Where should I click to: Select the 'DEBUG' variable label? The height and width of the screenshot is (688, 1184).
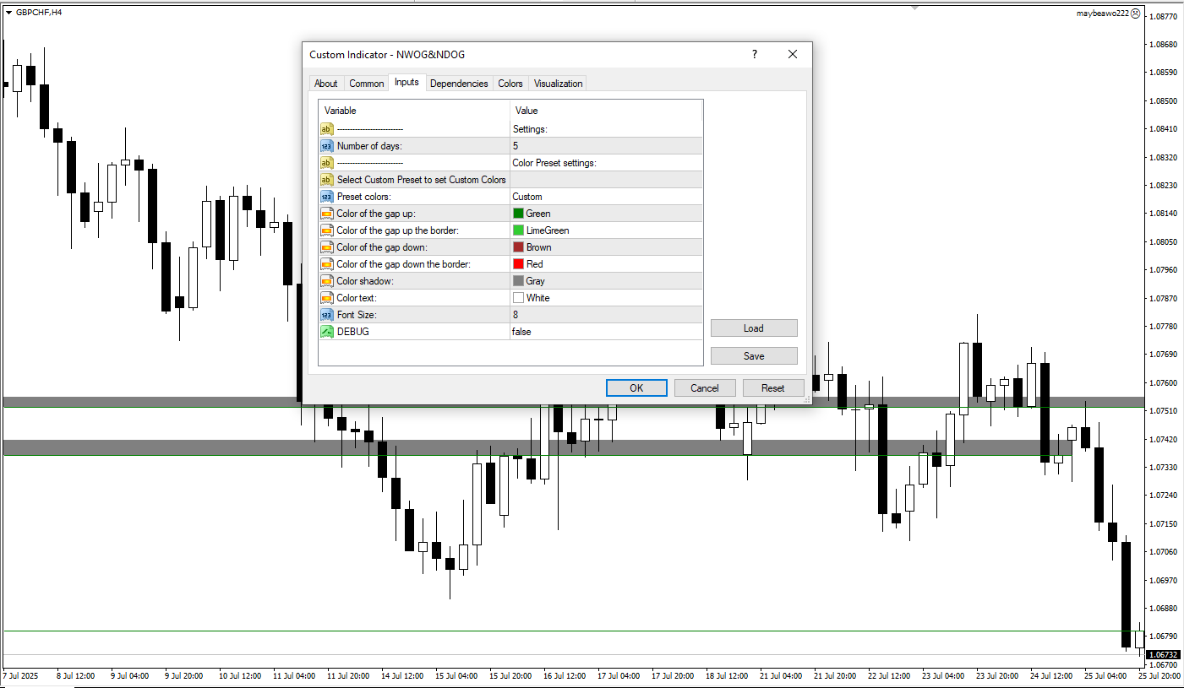pyautogui.click(x=353, y=332)
